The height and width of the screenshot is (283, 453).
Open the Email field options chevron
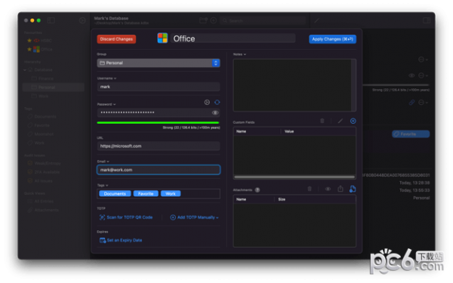pyautogui.click(x=108, y=161)
